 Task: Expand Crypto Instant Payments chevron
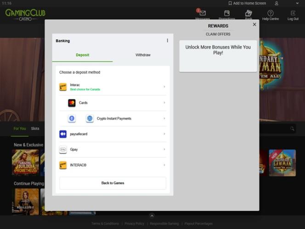164,118
